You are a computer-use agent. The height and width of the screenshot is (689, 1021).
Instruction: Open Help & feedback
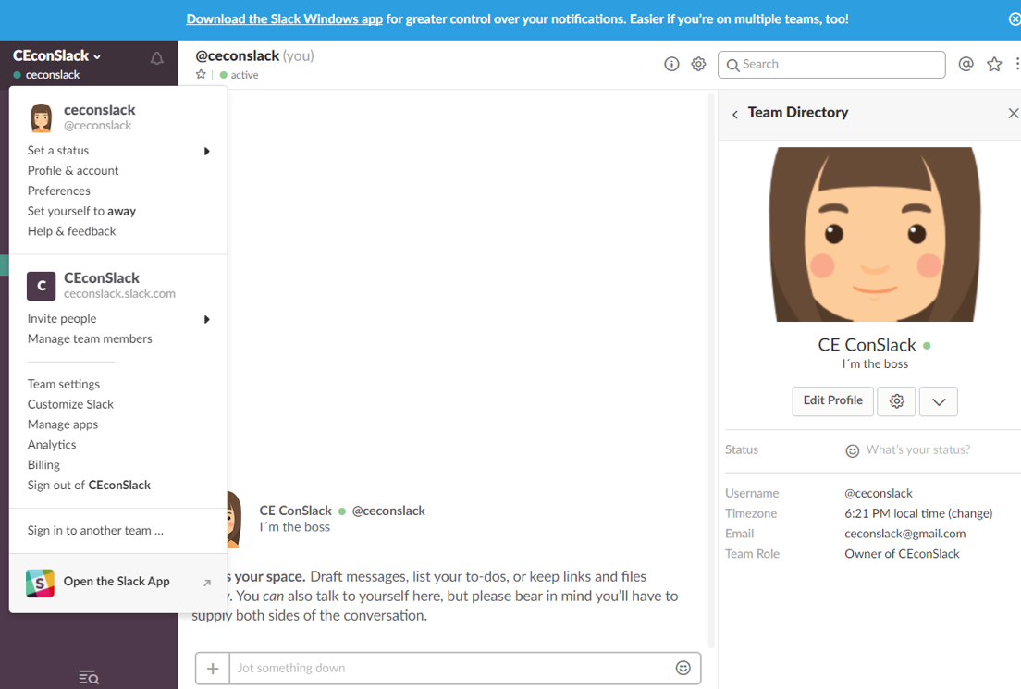coord(71,231)
